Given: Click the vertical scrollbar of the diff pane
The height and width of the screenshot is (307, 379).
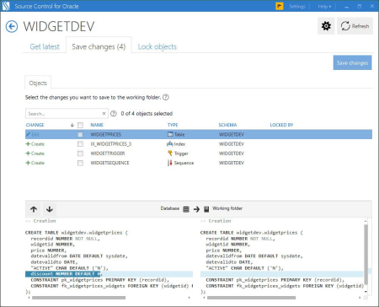Looking at the screenshot, I should point(366,255).
